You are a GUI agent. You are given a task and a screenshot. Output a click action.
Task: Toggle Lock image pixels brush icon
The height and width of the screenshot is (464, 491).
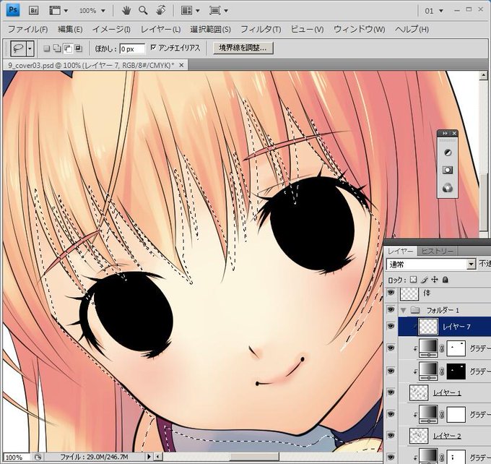[425, 280]
